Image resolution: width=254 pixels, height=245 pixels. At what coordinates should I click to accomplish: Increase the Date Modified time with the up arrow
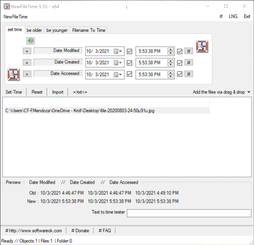pyautogui.click(x=170, y=49)
